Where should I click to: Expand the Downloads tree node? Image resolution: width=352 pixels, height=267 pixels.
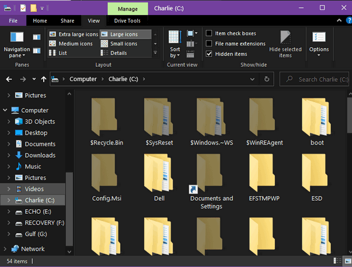[x=8, y=155]
